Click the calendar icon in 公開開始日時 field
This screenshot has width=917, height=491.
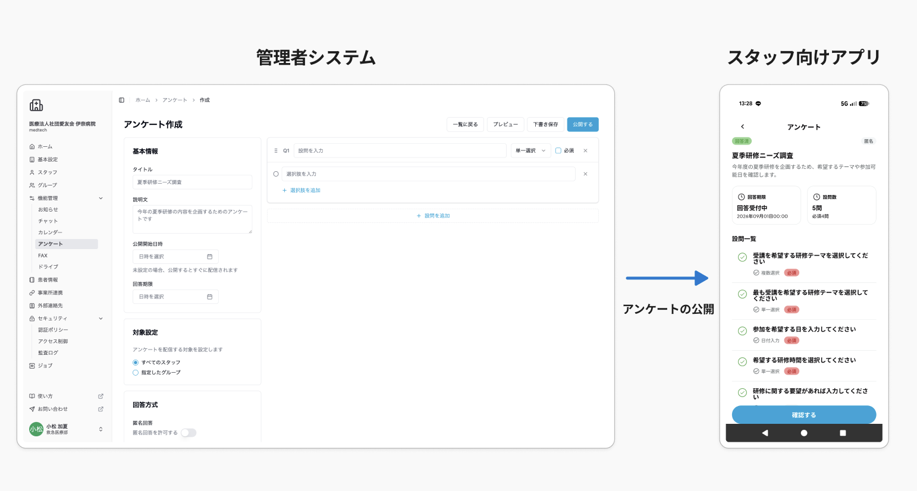click(209, 257)
